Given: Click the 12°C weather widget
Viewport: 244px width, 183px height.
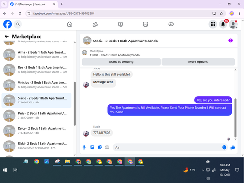Looking at the screenshot, I should pyautogui.click(x=190, y=170).
